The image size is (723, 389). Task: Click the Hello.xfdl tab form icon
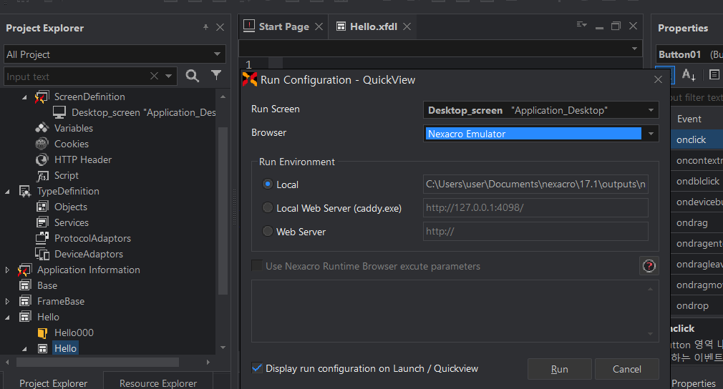(341, 26)
